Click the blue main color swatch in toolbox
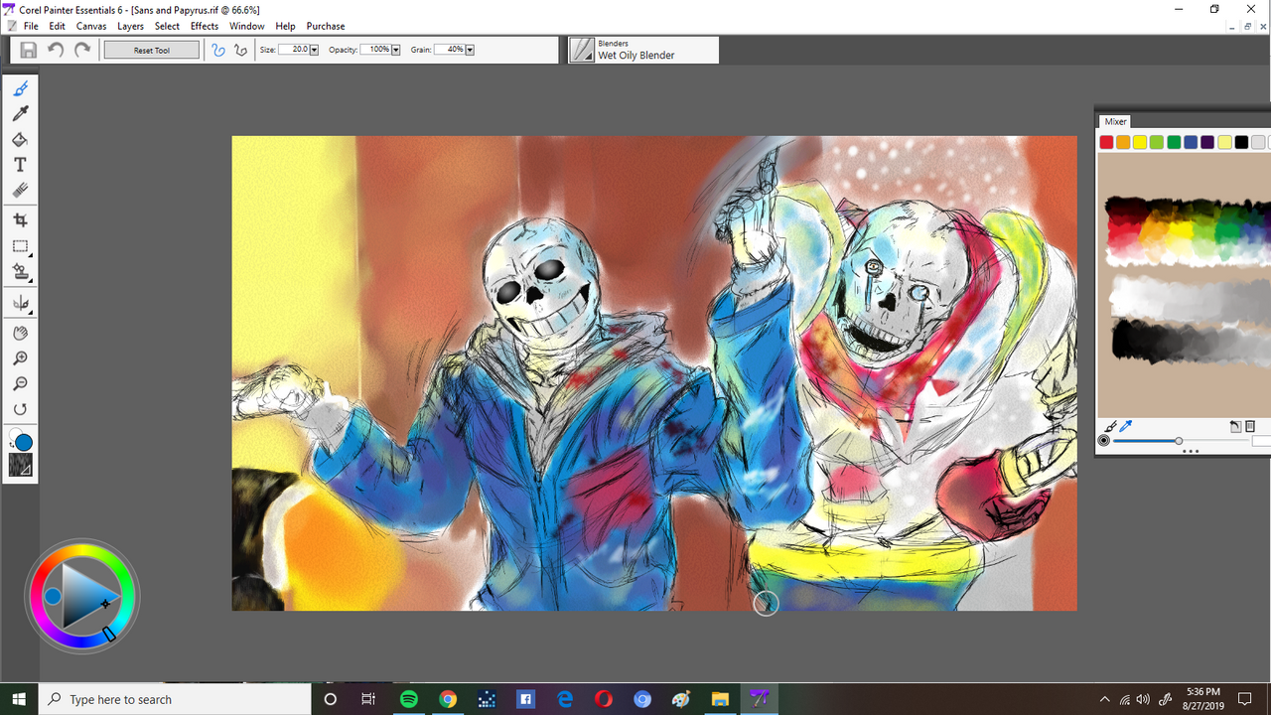Screen dimensions: 1271x715 click(x=24, y=442)
